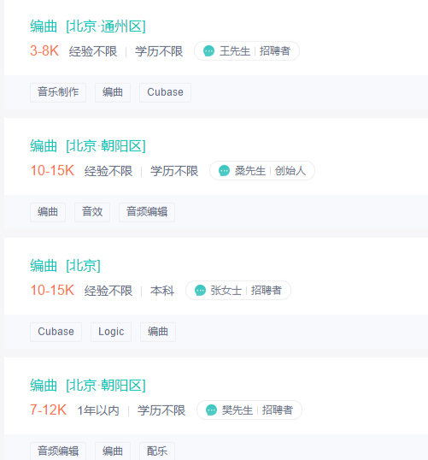428x460 pixels.
Task: Contact recruiter 樊先生 招聘者
Action: click(x=249, y=410)
